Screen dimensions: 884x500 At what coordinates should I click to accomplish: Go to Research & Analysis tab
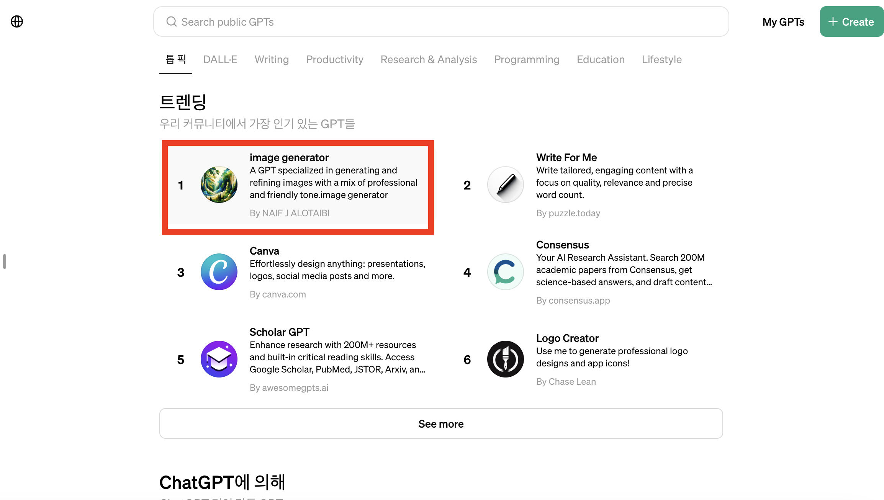point(428,60)
